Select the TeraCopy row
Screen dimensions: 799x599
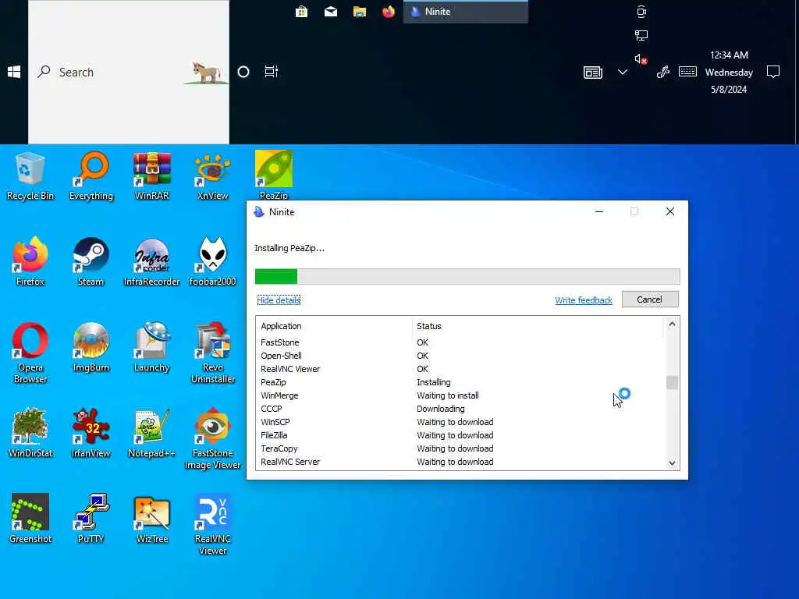pyautogui.click(x=460, y=448)
